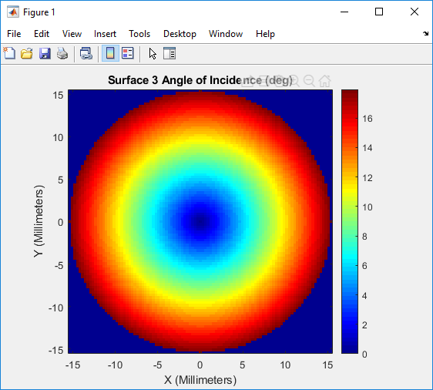Viewport: 433px width, 390px height.
Task: Click the Restore View home icon
Action: pyautogui.click(x=325, y=81)
